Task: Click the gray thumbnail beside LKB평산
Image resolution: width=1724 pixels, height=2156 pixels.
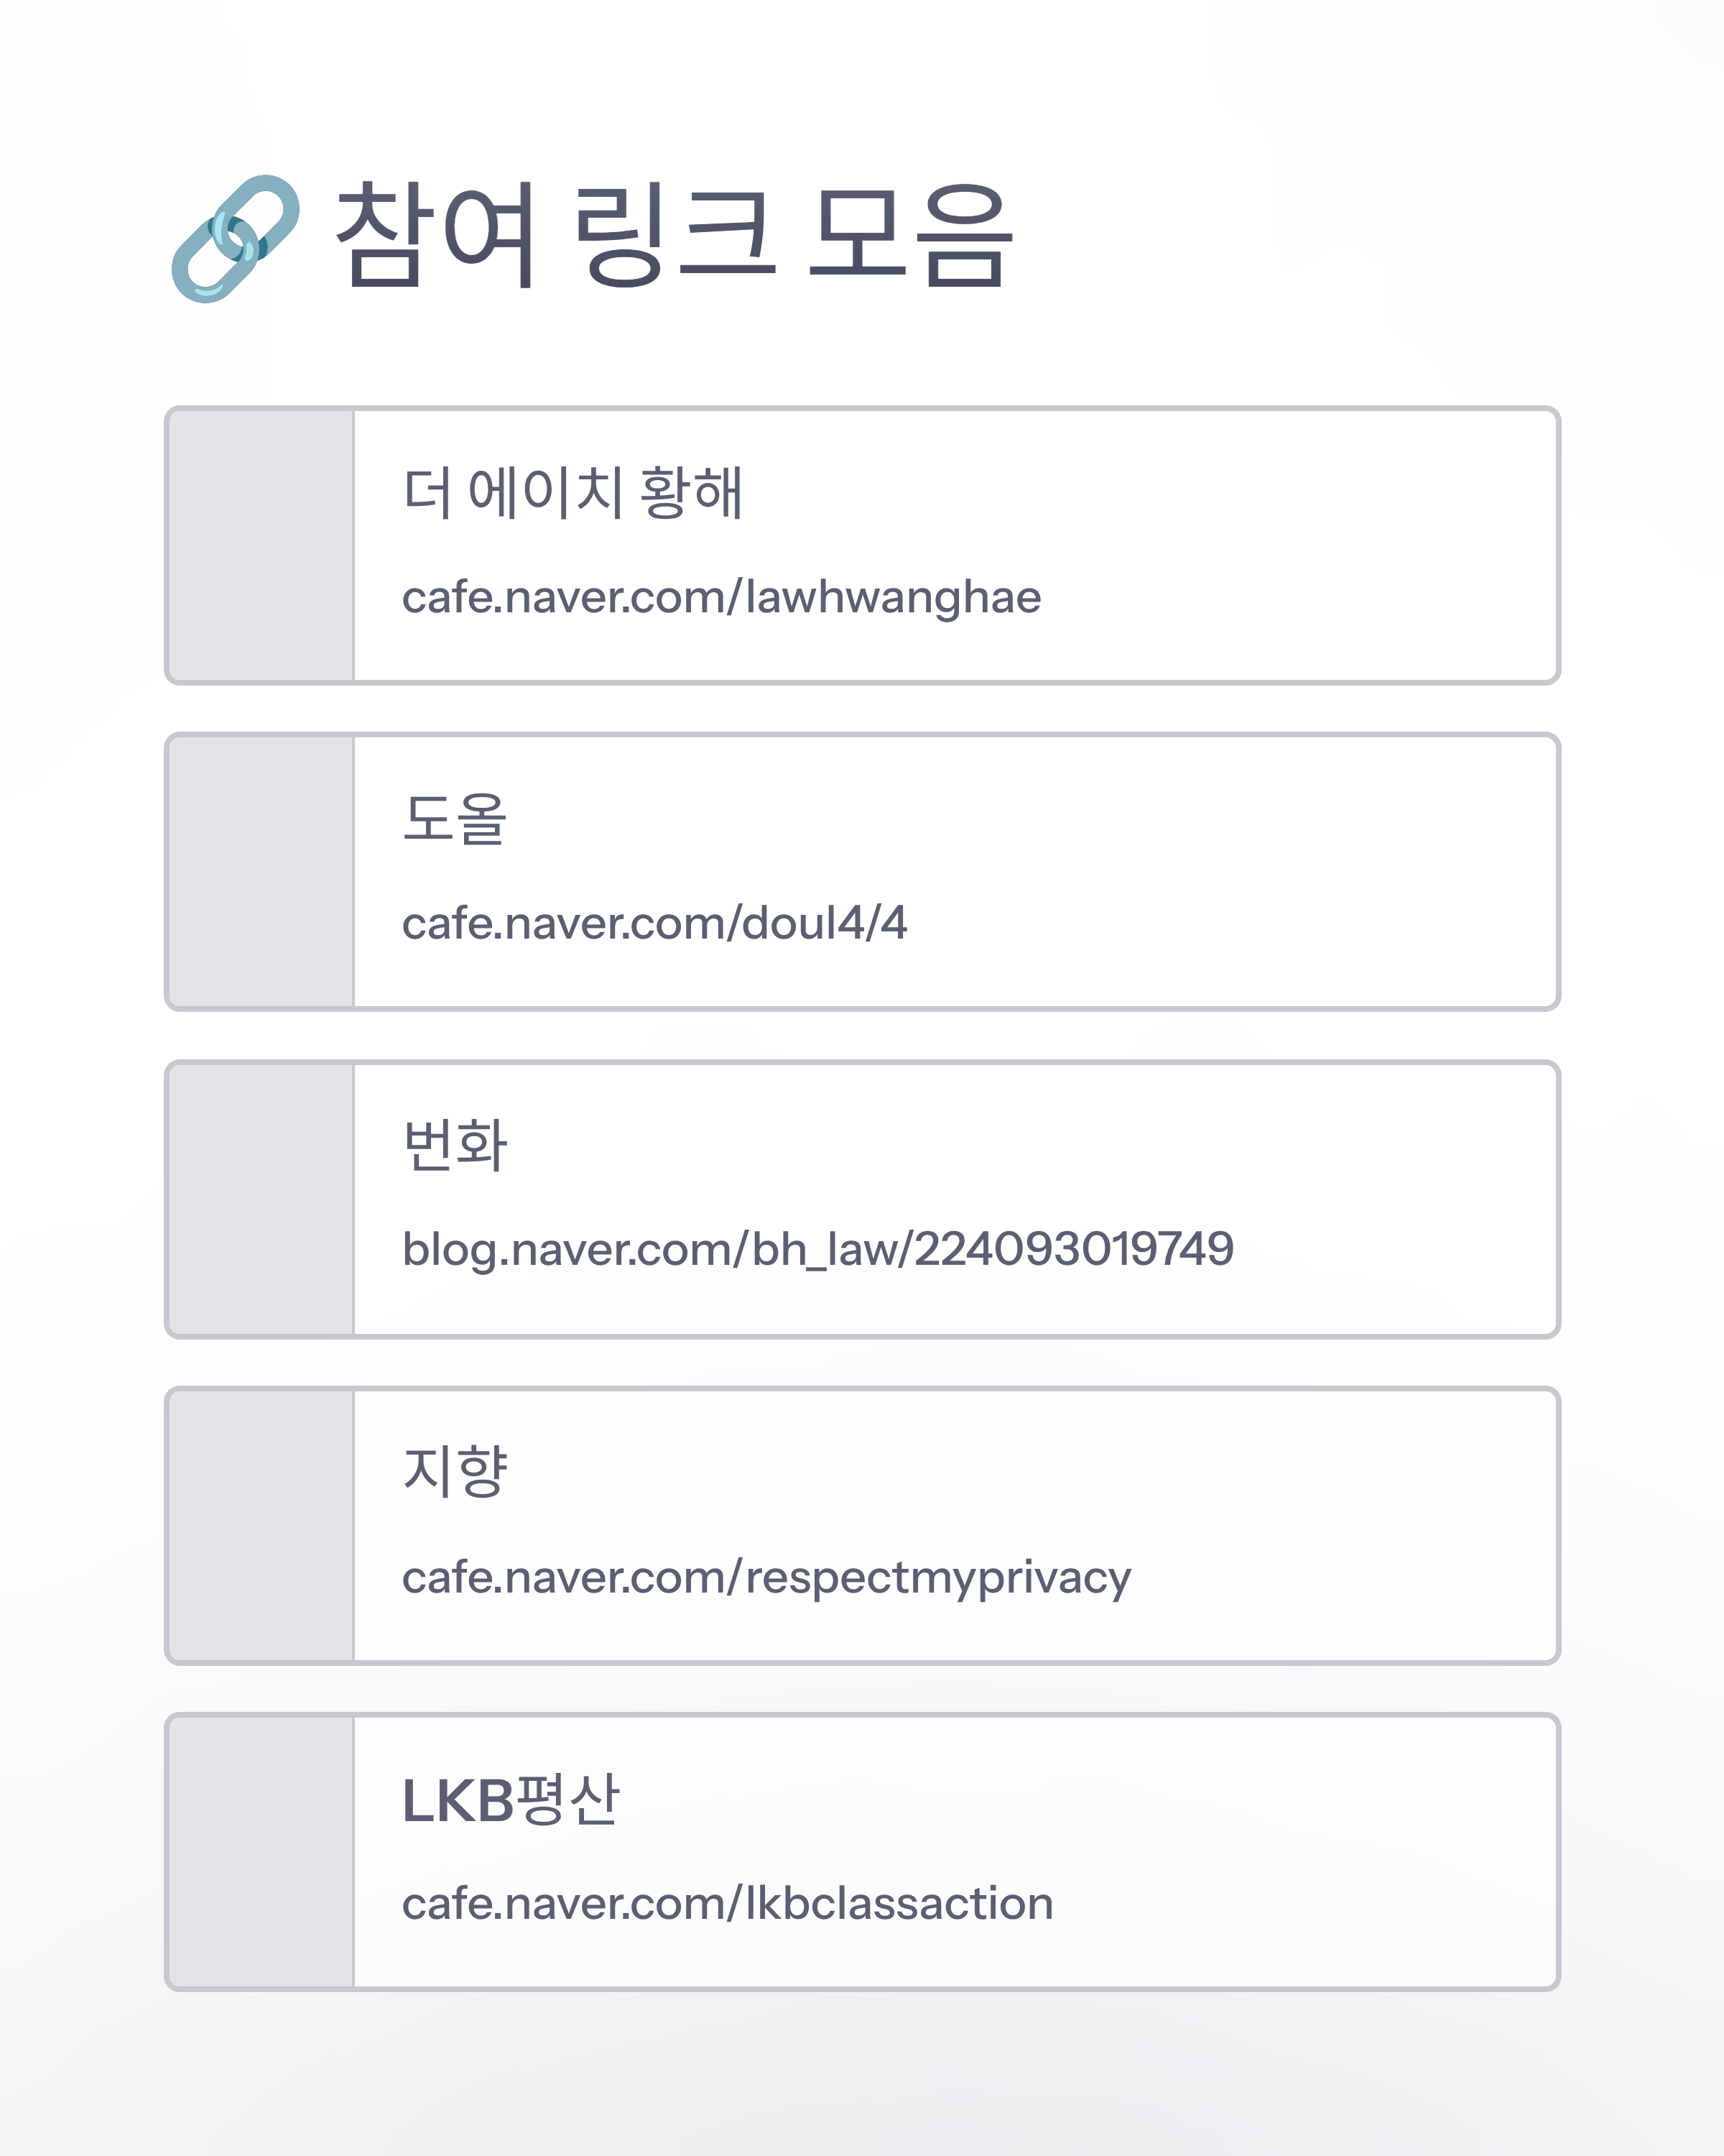Action: click(x=261, y=1852)
